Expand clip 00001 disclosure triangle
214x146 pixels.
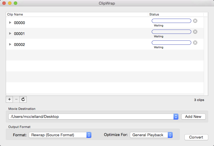(x=10, y=33)
